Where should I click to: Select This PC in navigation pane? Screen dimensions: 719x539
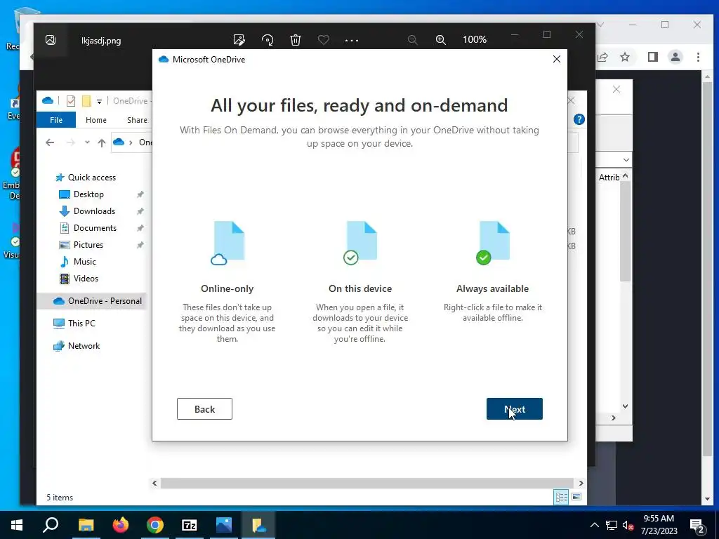tap(81, 324)
